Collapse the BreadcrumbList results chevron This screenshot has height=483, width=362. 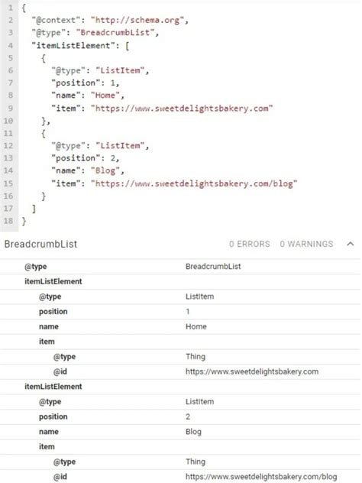tap(350, 244)
